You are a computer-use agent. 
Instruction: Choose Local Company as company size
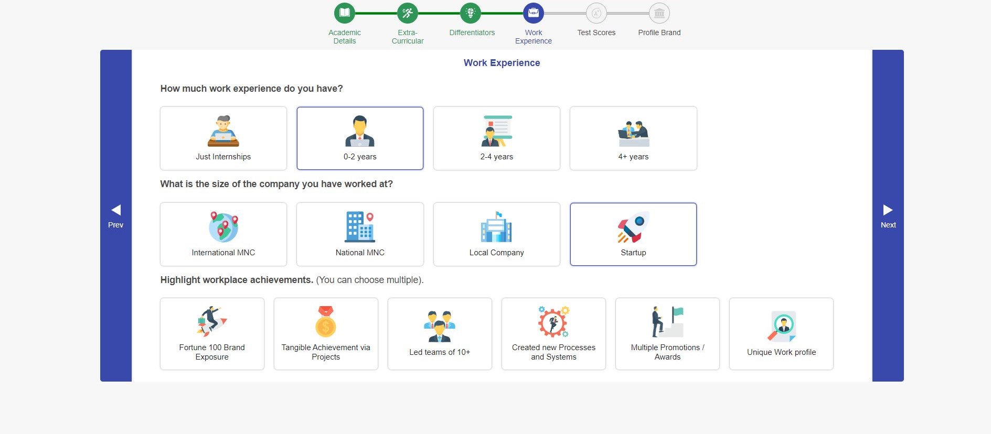click(497, 234)
